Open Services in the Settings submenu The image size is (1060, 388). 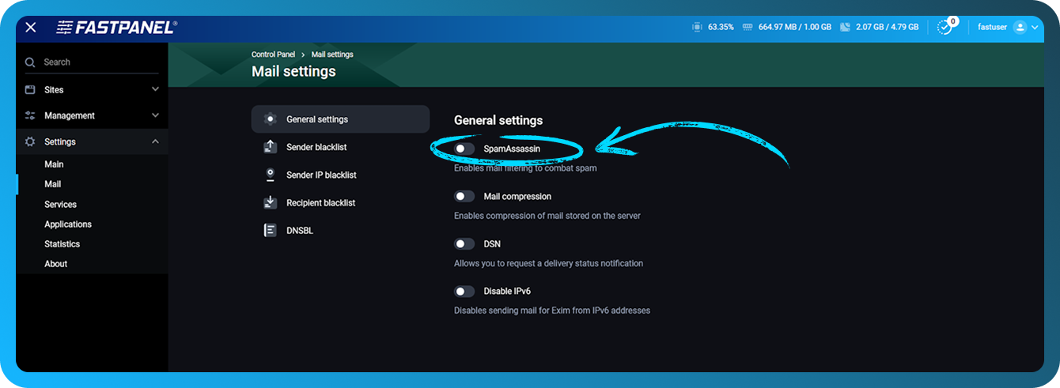click(60, 205)
